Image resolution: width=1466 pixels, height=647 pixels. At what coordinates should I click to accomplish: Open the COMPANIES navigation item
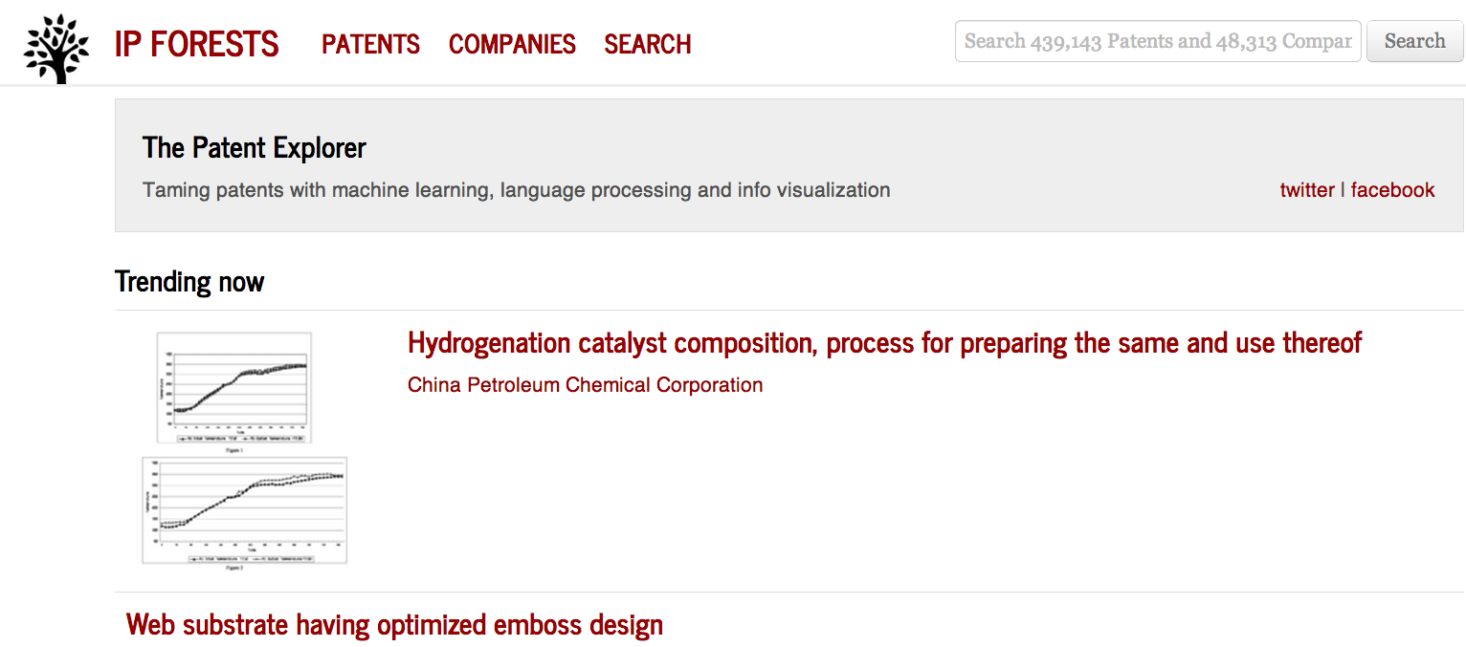pos(512,44)
